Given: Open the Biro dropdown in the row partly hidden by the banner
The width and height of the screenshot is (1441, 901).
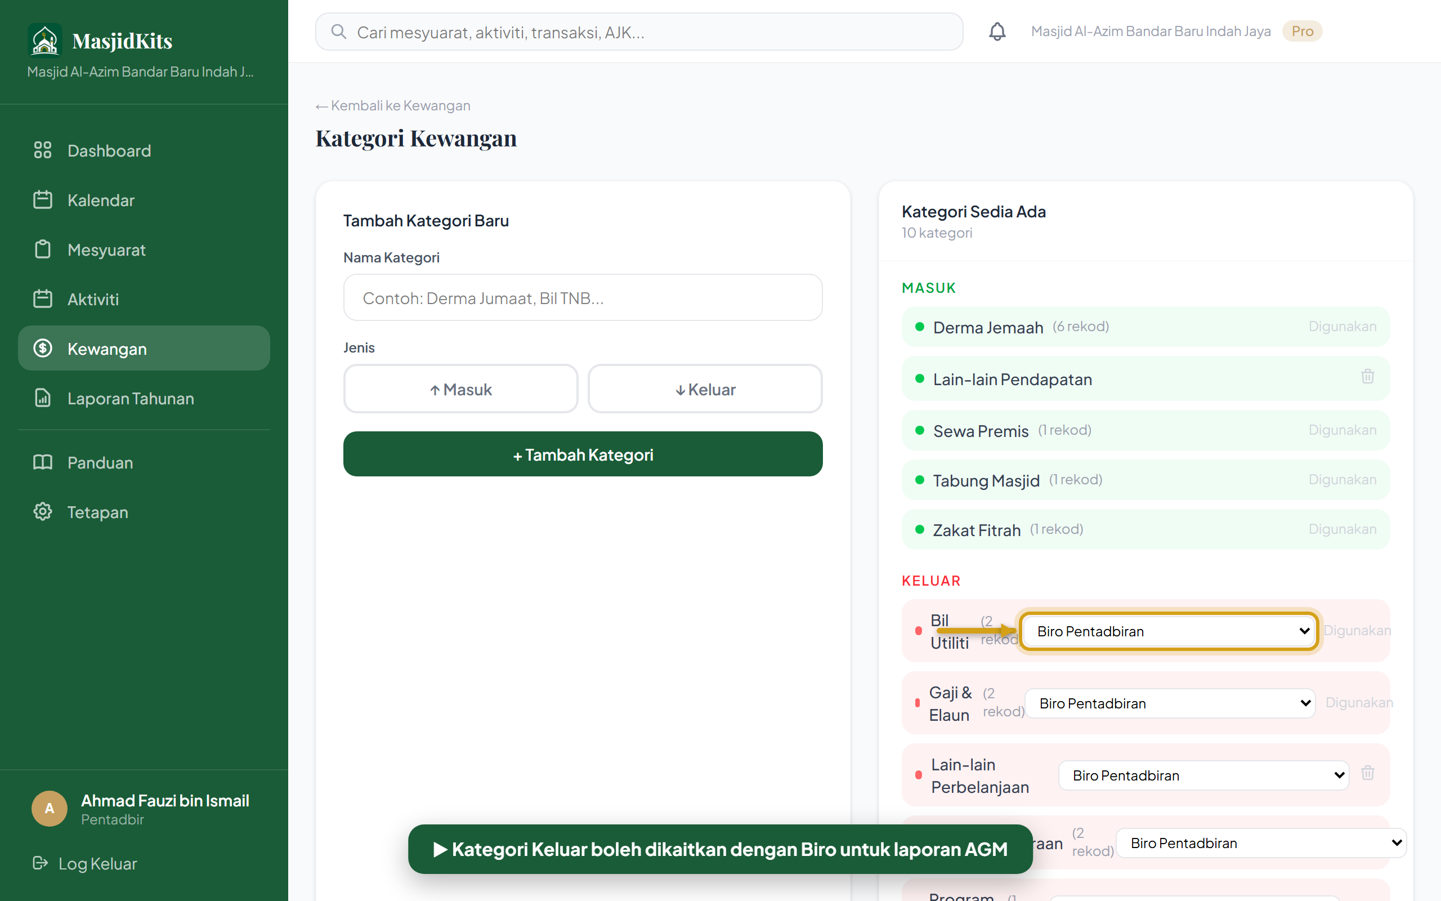Looking at the screenshot, I should (1261, 842).
